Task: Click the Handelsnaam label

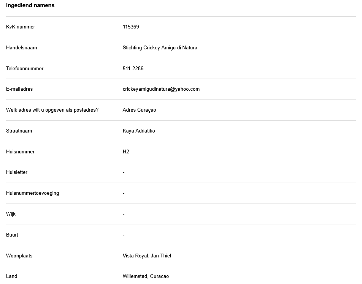Action: 22,48
